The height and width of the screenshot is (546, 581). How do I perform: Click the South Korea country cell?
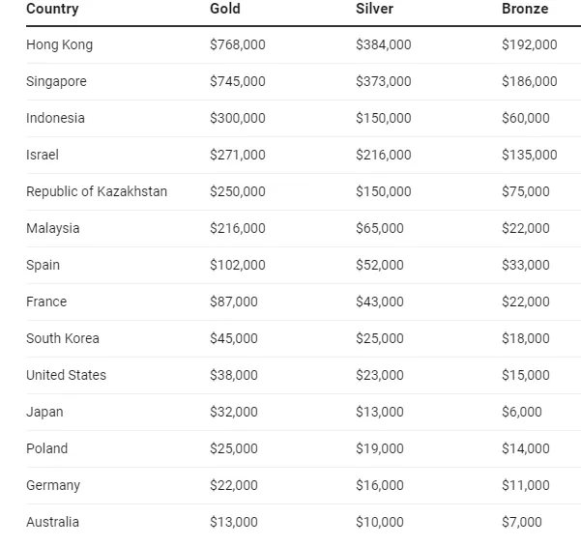pyautogui.click(x=63, y=338)
